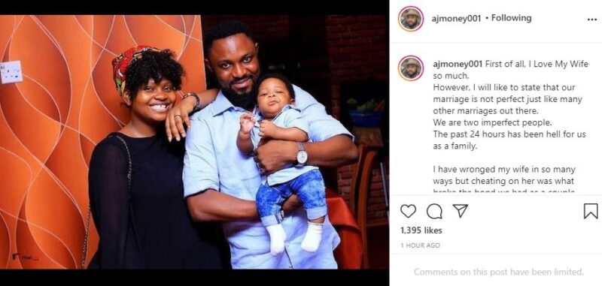View the 1,395 likes list
The image size is (602, 286).
[421, 230]
